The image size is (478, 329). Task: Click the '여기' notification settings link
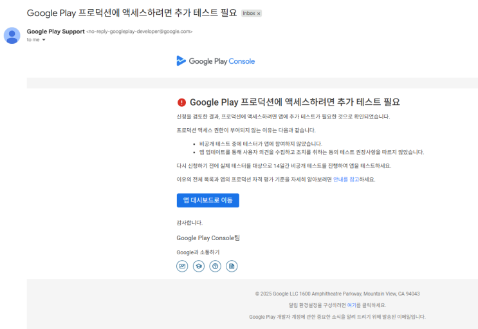point(351,305)
